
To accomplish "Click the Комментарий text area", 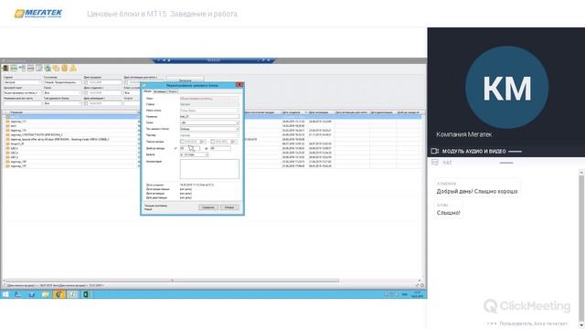I will coord(209,169).
